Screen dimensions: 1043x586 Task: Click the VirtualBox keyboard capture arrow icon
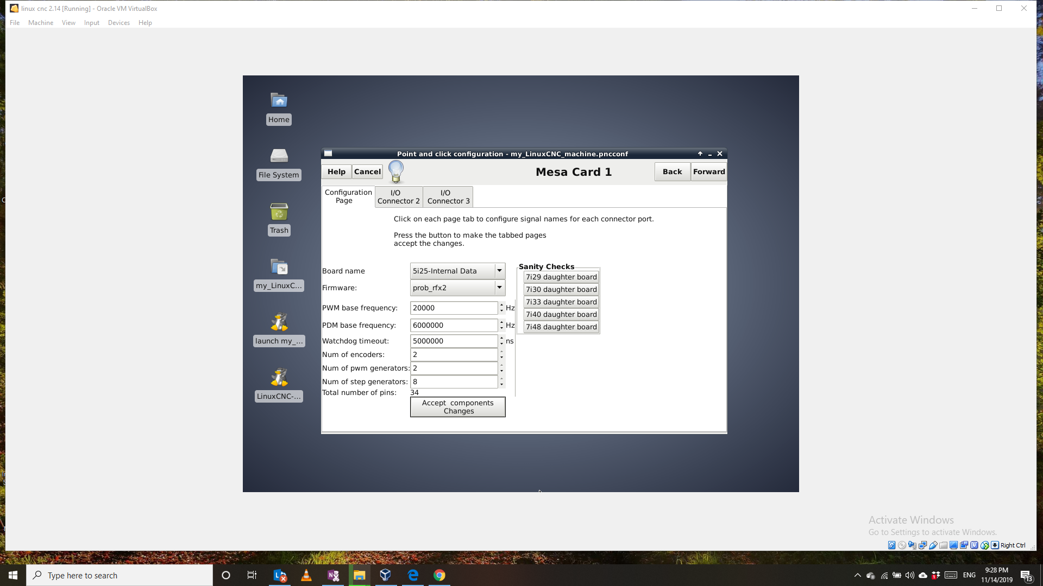(x=995, y=545)
